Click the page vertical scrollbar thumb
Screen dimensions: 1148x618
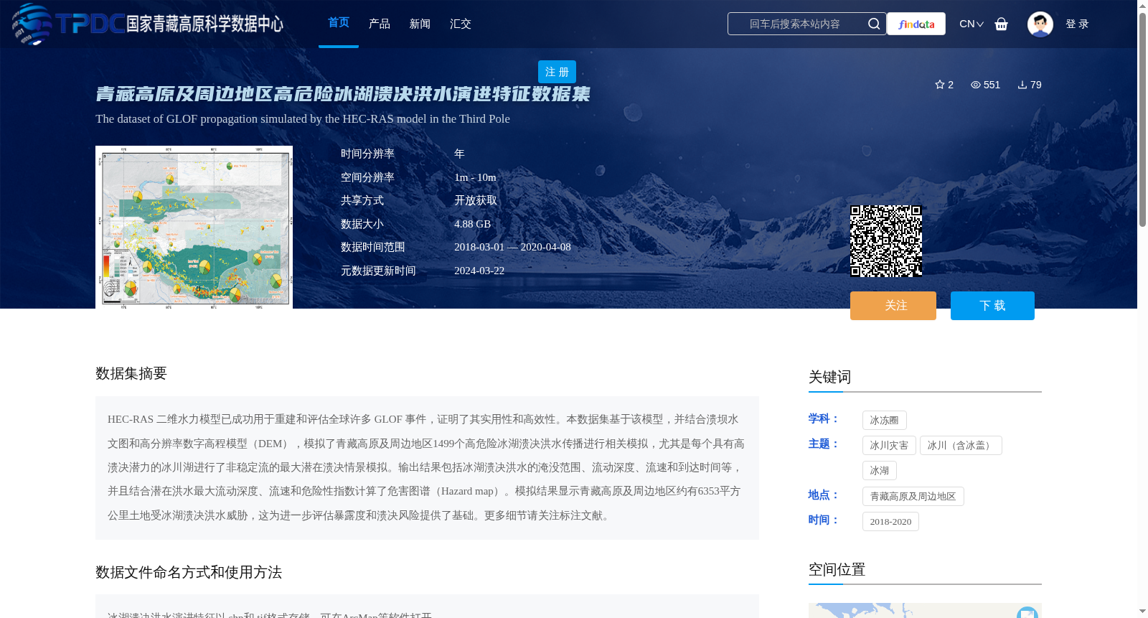(x=1142, y=119)
